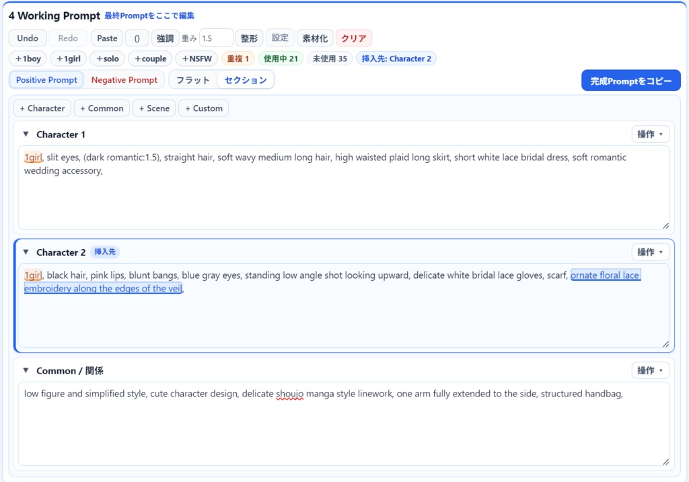Click inside the Character 2 prompt textarea

coord(344,306)
